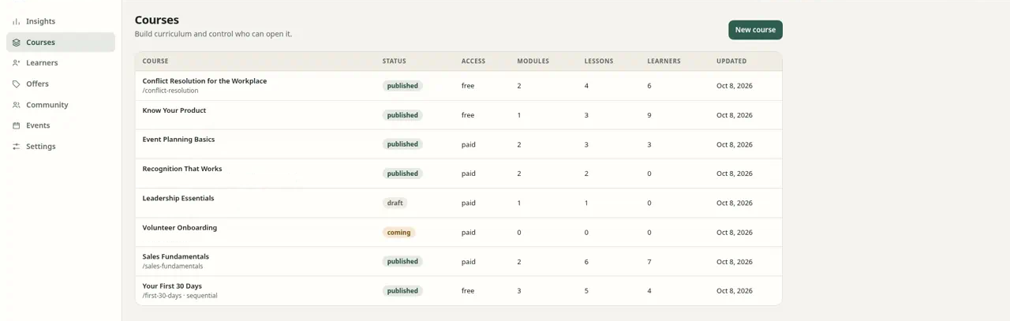Viewport: 1010px width, 321px height.
Task: Select Courses in the sidebar
Action: point(61,43)
